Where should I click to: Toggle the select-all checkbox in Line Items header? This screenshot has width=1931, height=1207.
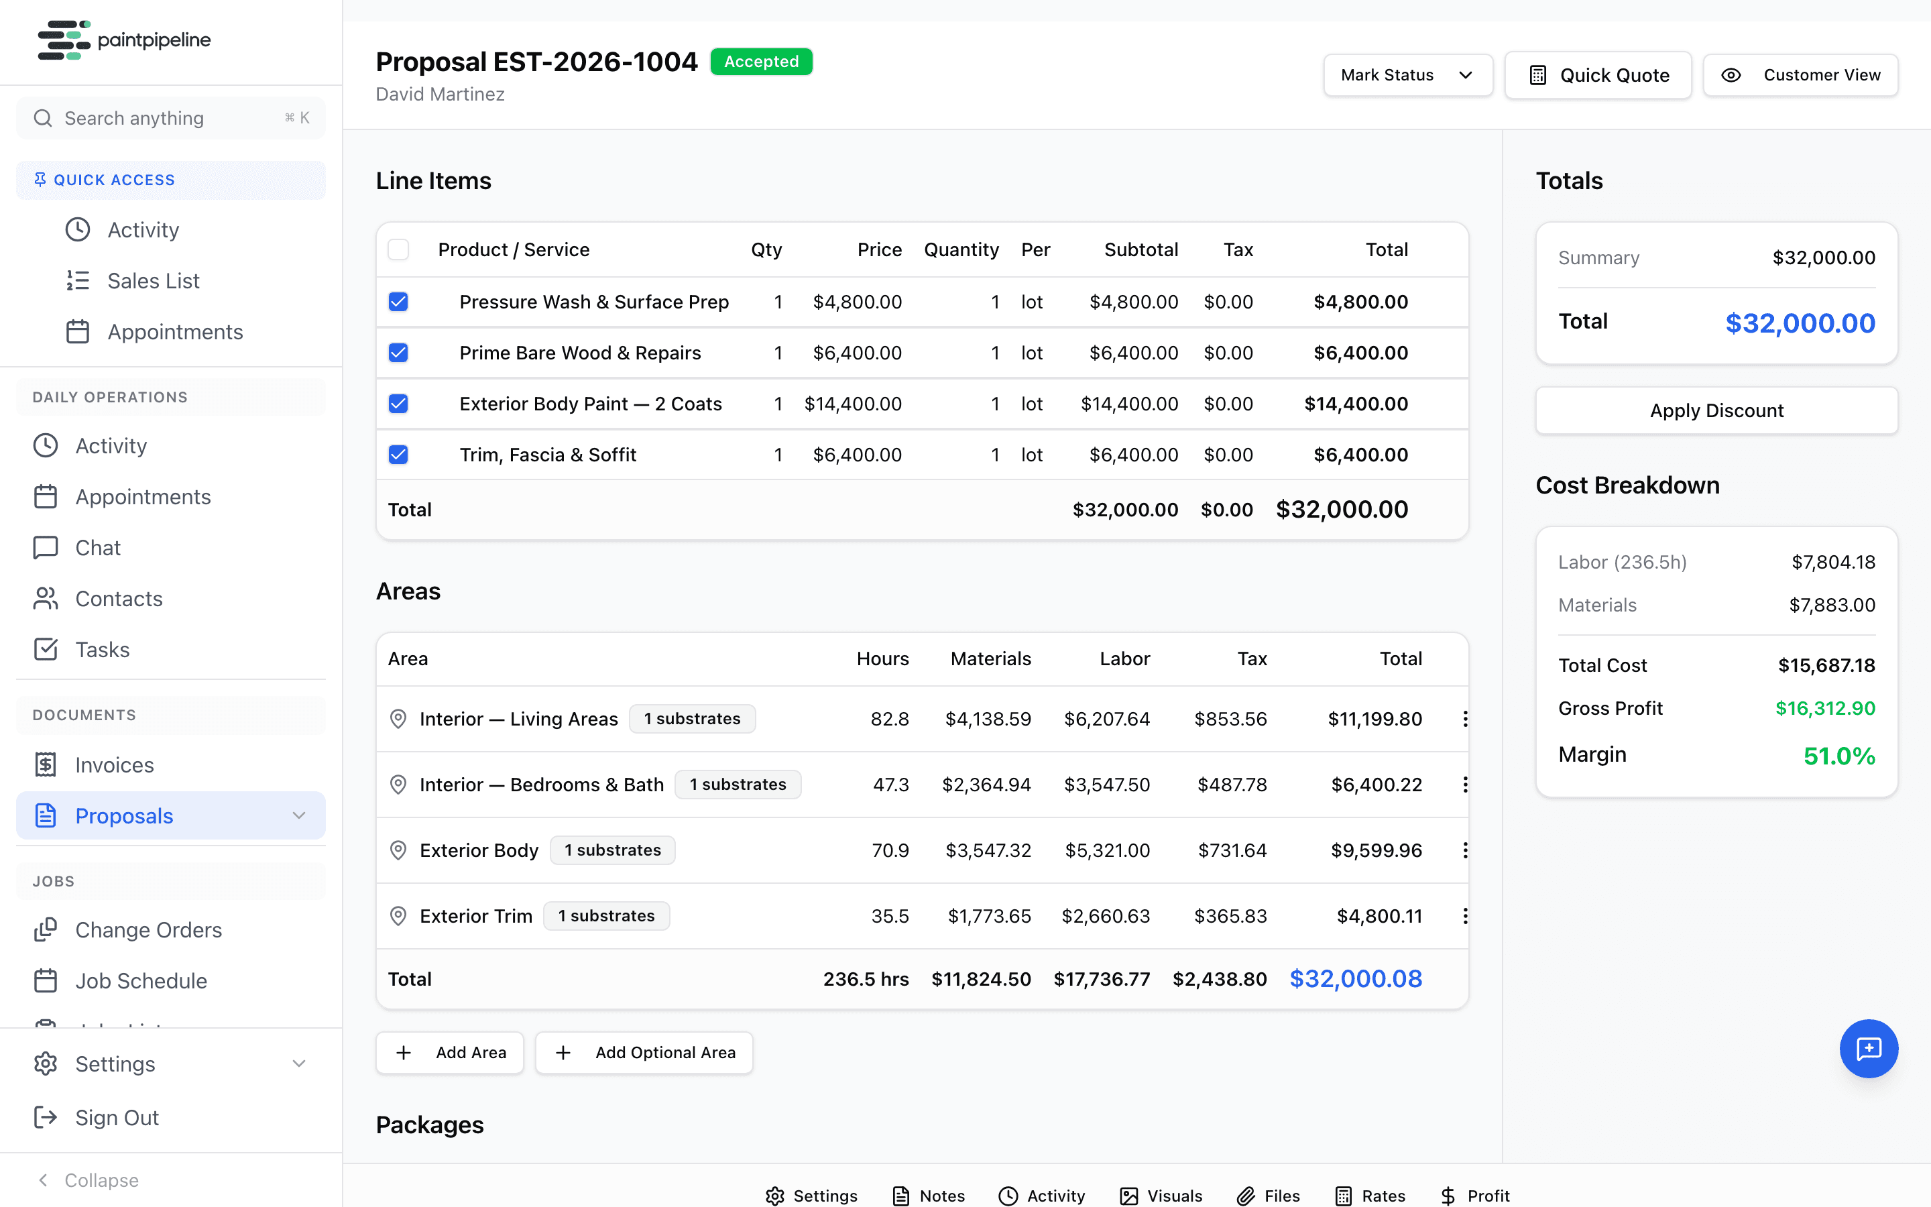pos(398,249)
